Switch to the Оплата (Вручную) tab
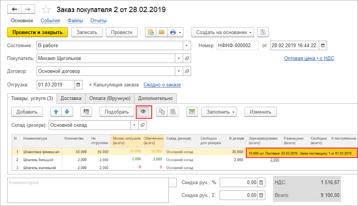Viewport: 358px width, 206px height. [x=110, y=98]
